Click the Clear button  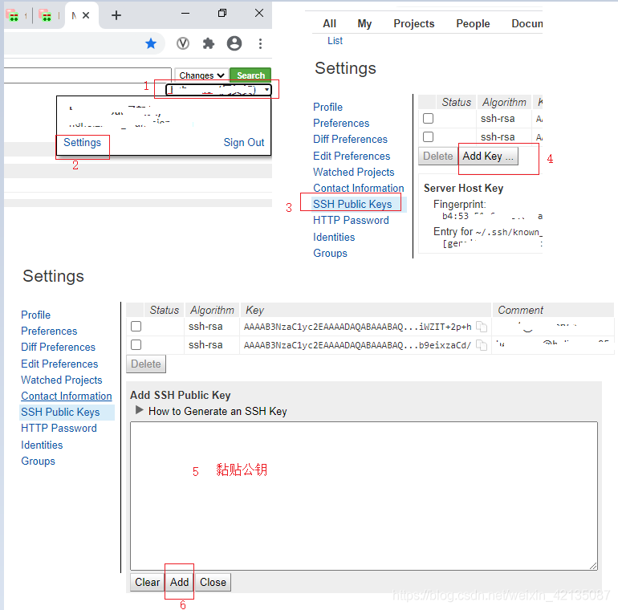(148, 582)
